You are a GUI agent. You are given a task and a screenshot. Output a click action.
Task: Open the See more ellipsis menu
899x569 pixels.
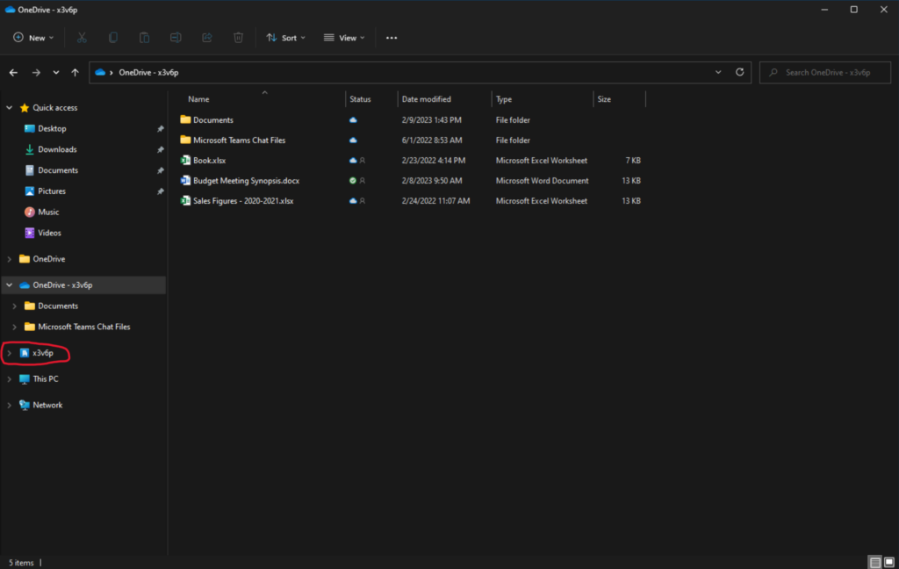(x=392, y=38)
